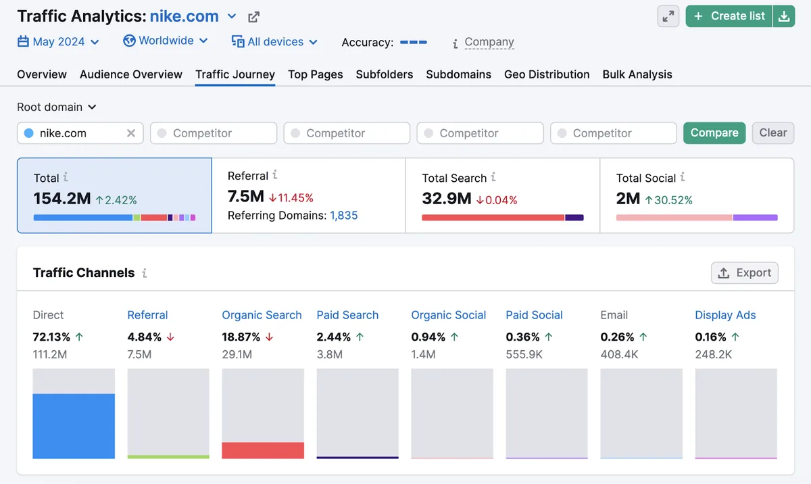Open the Geo Distribution tab

[x=547, y=74]
